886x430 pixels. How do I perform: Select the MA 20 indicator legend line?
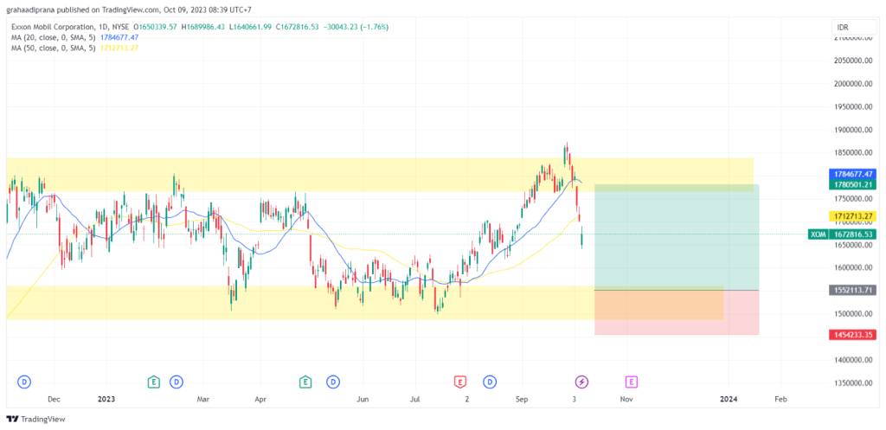click(74, 37)
